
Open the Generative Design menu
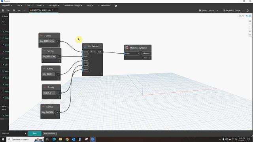73,6
